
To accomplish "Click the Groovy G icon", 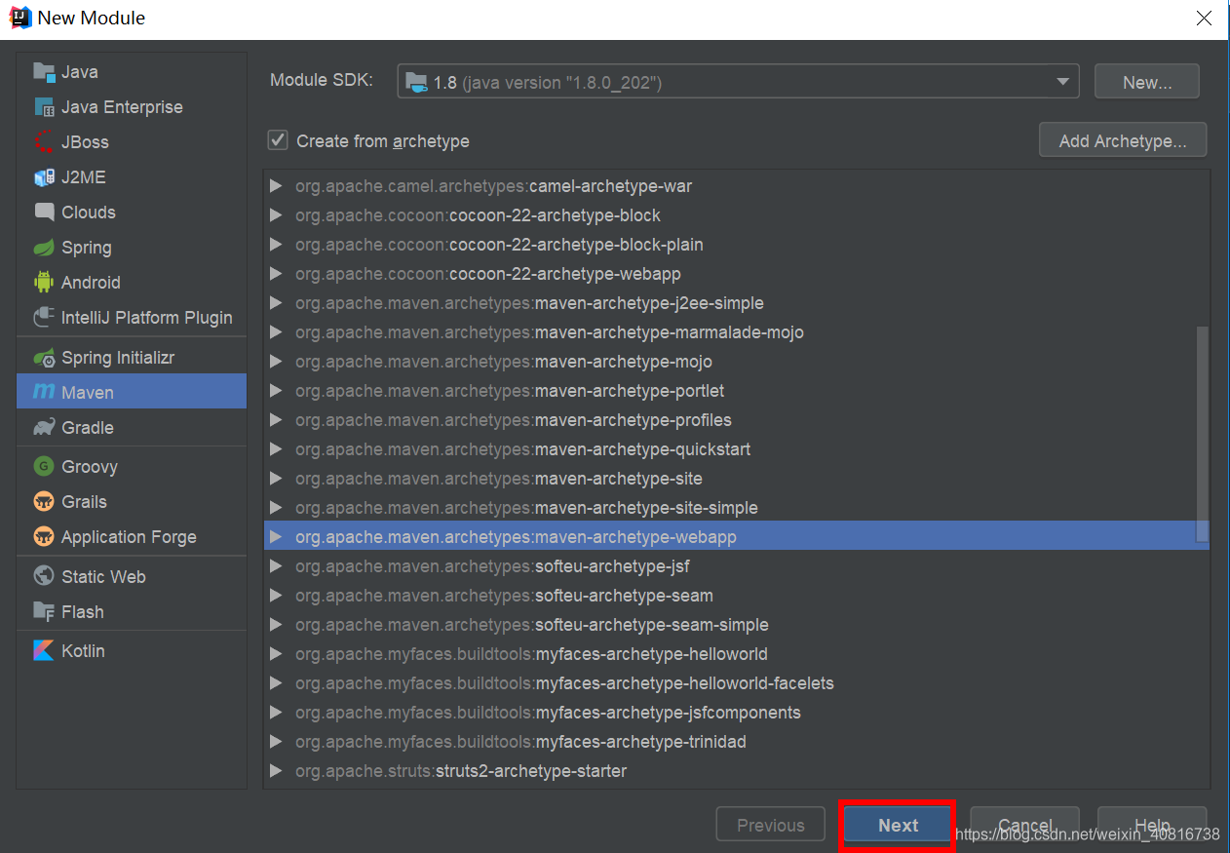I will pyautogui.click(x=44, y=467).
